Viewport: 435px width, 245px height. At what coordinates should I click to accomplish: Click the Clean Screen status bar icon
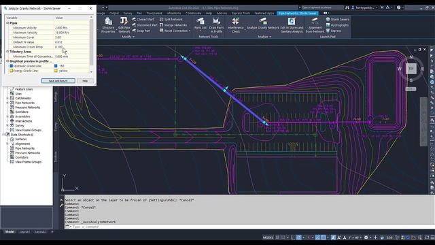(427, 238)
